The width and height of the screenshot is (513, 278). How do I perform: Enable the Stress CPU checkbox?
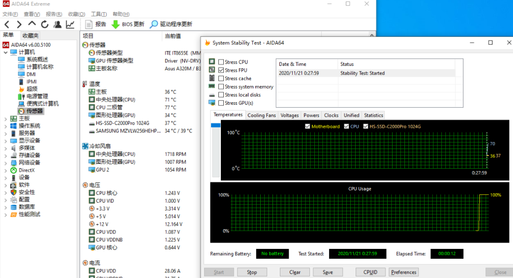[221, 62]
